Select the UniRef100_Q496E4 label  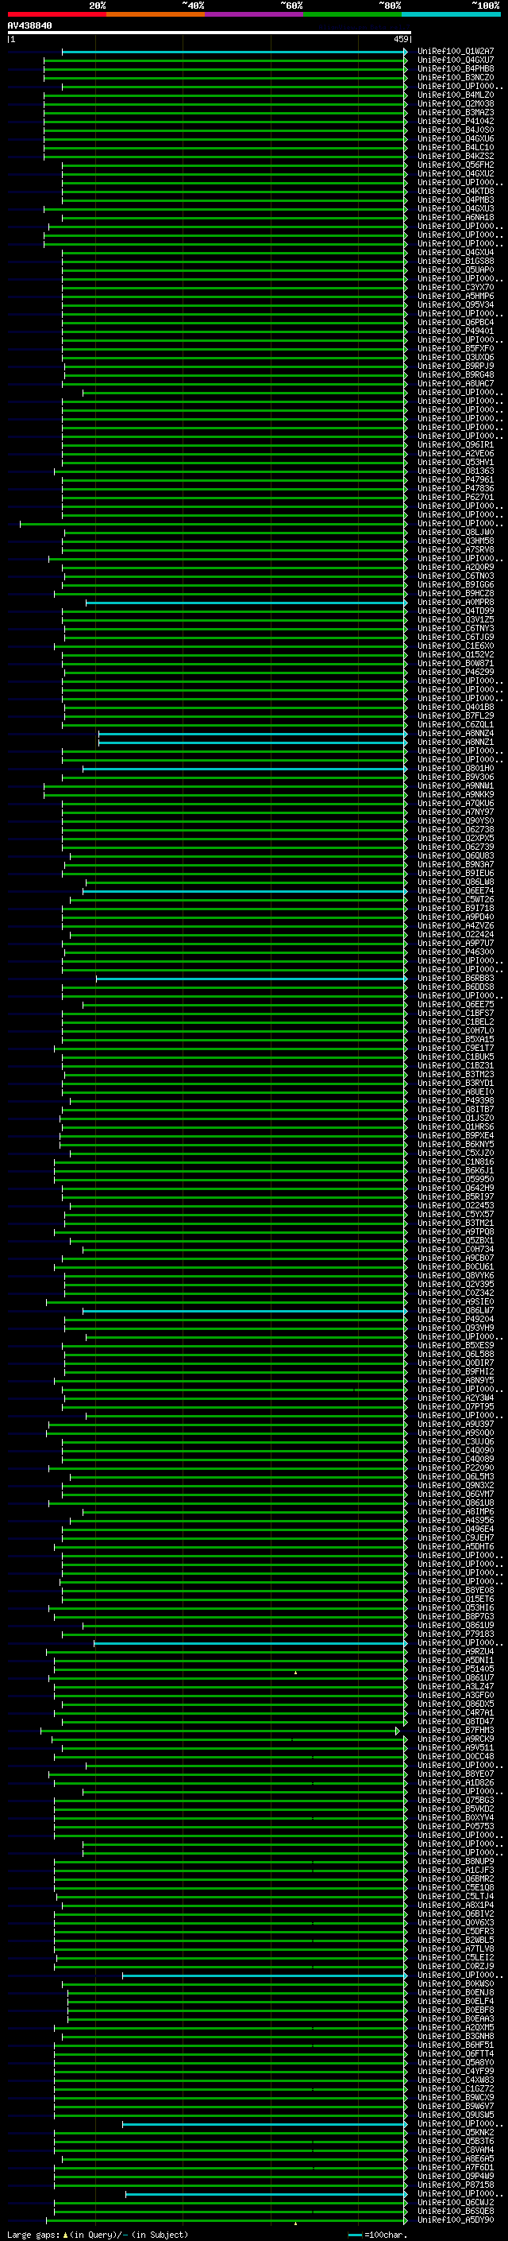point(455,1529)
